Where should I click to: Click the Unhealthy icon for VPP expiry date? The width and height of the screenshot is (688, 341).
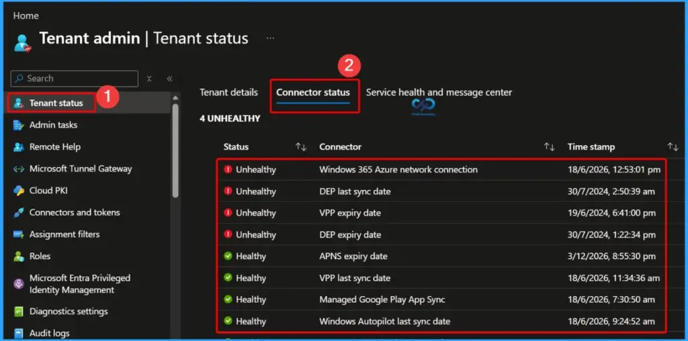pos(228,213)
